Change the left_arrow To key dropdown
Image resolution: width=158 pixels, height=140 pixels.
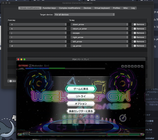(100, 41)
